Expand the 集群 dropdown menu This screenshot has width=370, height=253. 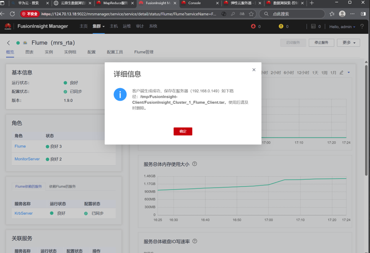pyautogui.click(x=98, y=26)
